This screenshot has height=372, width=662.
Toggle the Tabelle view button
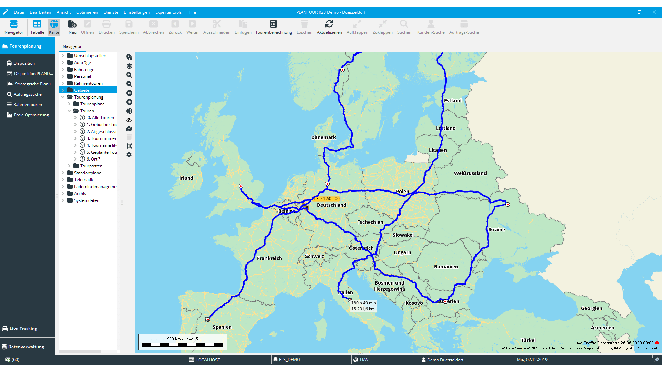pos(37,27)
